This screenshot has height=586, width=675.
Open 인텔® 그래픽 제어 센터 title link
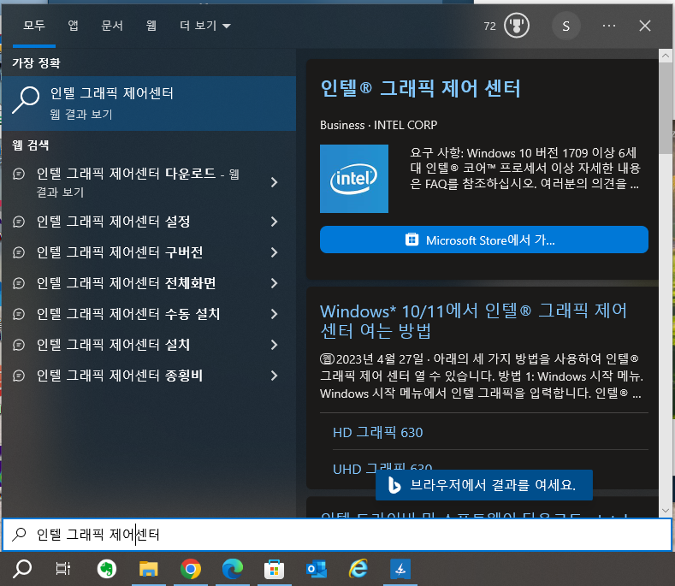(421, 89)
